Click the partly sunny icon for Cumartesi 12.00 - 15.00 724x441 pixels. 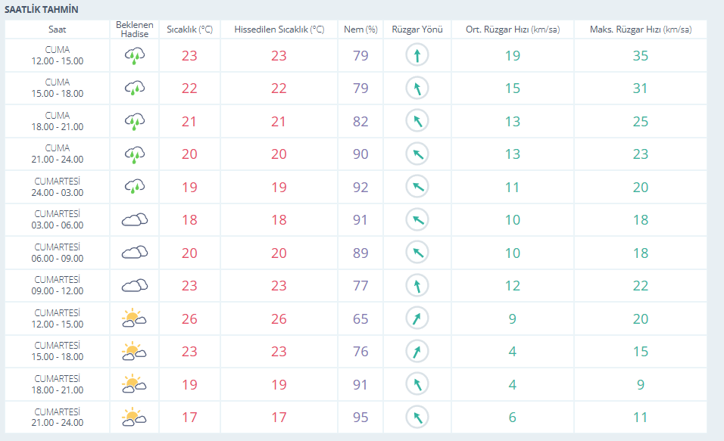134,318
